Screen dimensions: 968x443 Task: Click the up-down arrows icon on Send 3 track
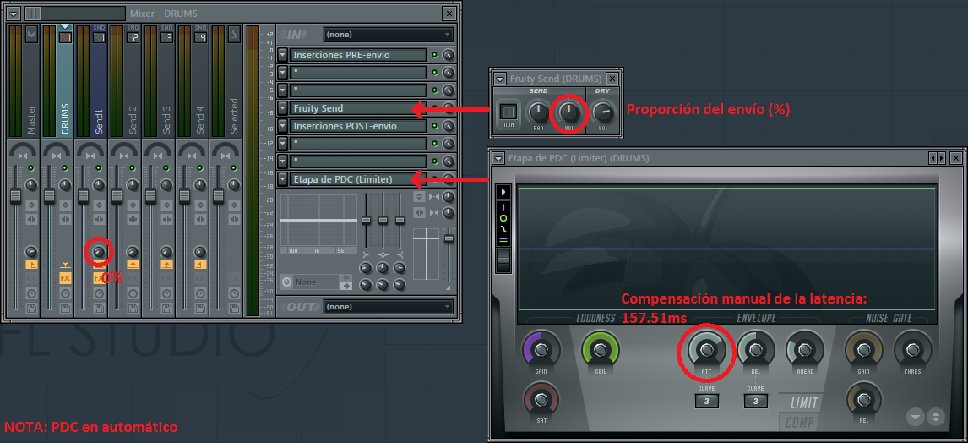[166, 205]
